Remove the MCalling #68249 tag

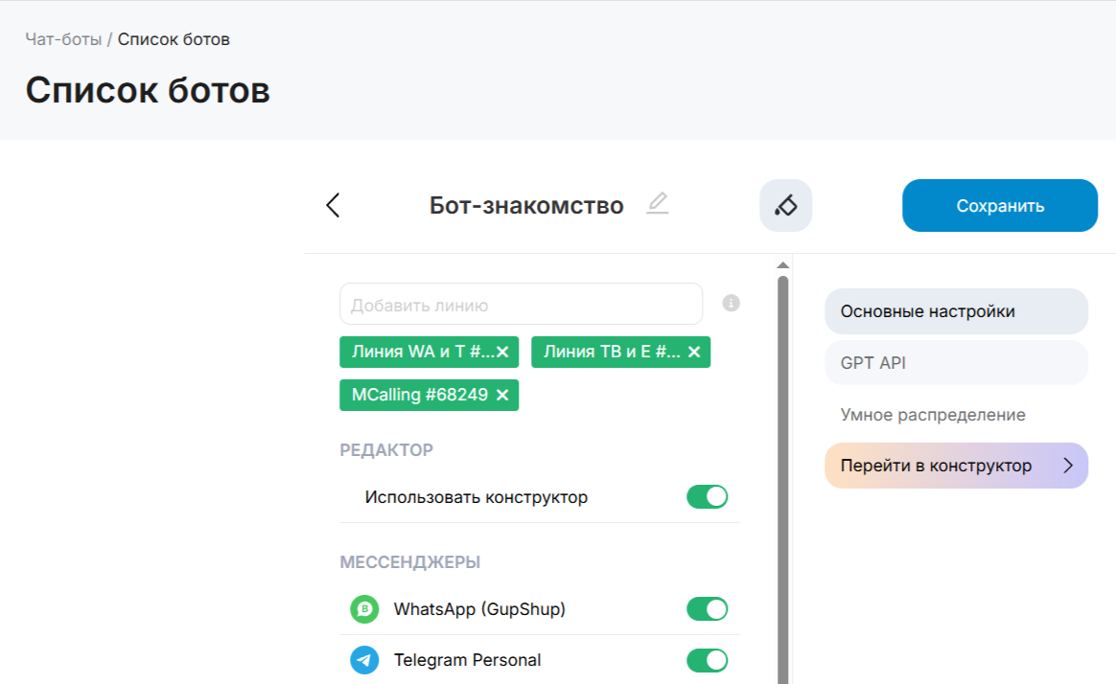(502, 395)
